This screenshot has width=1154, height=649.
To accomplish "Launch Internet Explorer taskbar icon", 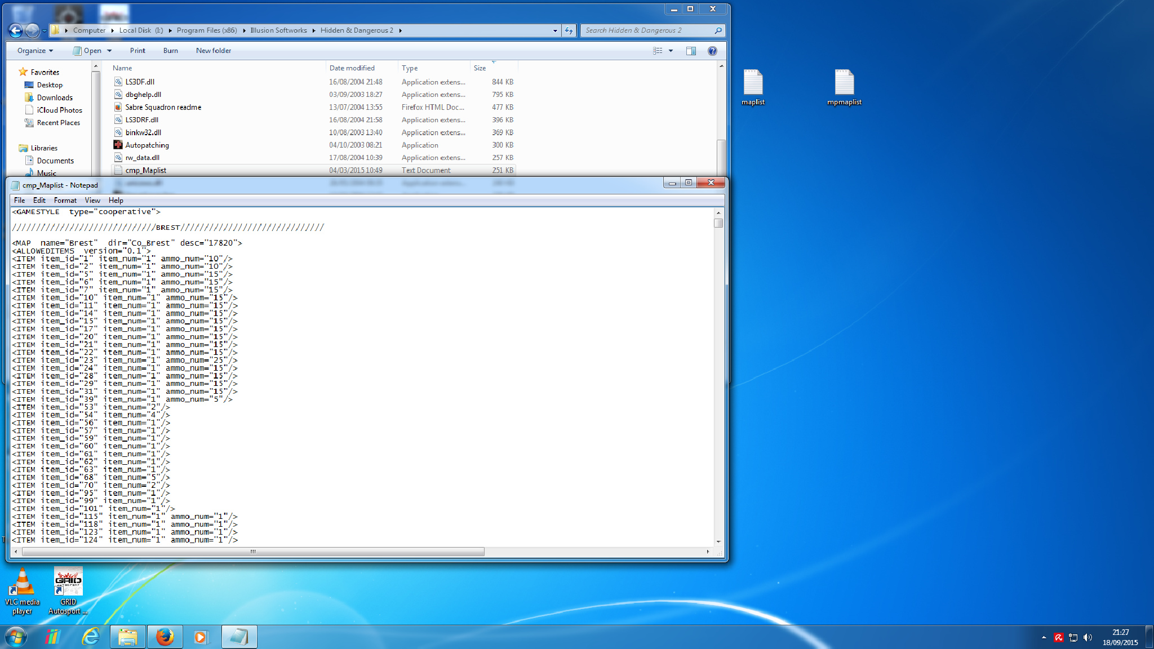I will click(x=90, y=637).
